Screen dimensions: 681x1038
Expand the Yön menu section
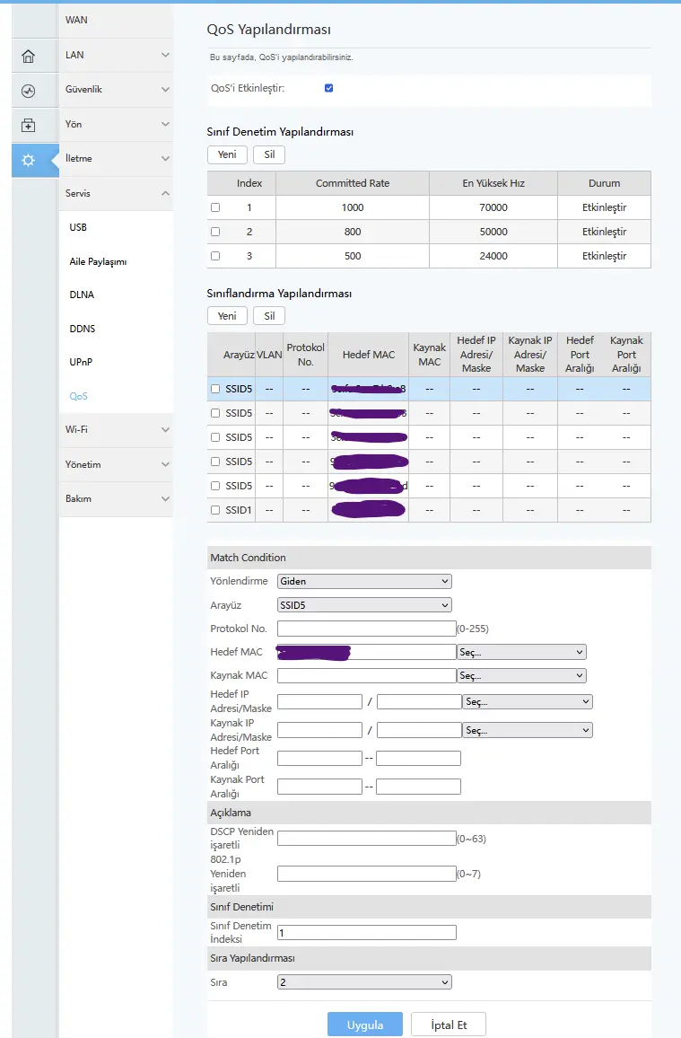click(116, 124)
